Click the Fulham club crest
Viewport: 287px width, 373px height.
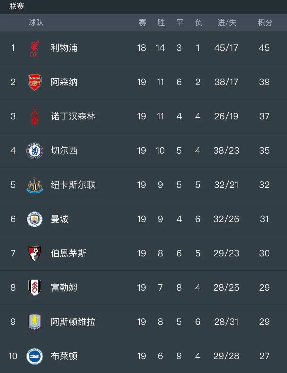pyautogui.click(x=35, y=288)
